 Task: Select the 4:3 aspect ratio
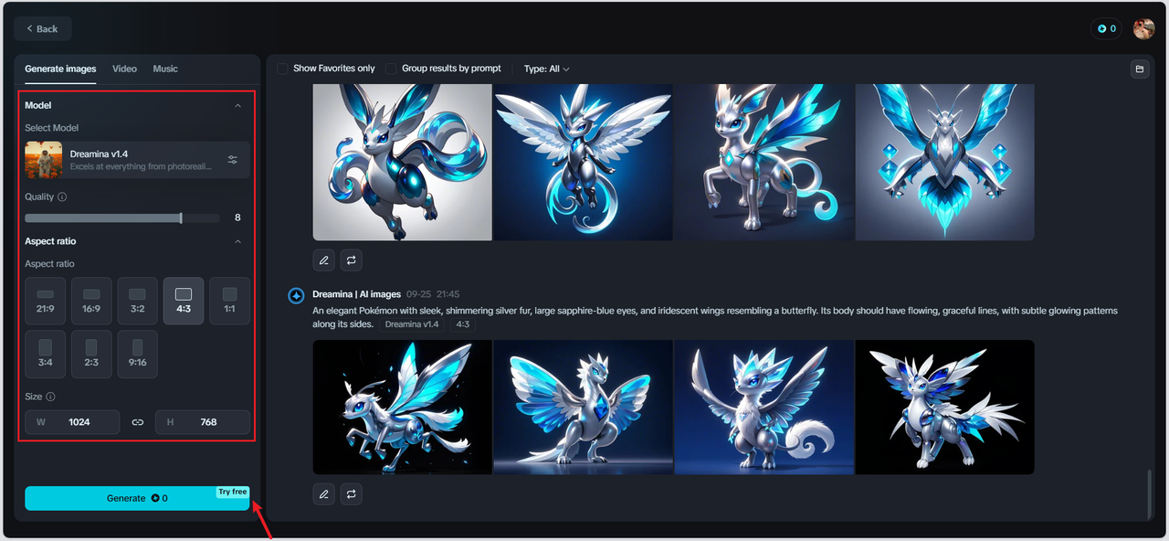point(184,301)
